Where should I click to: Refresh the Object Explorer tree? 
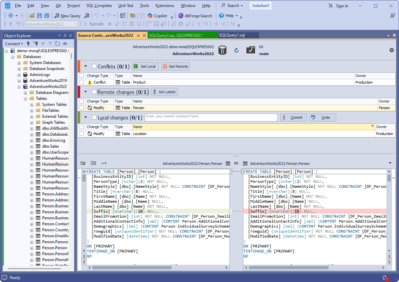click(x=57, y=43)
